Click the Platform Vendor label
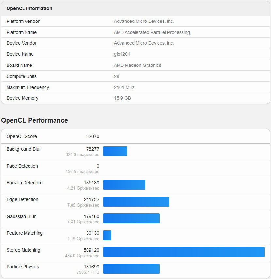This screenshot has height=279, width=271. click(23, 21)
